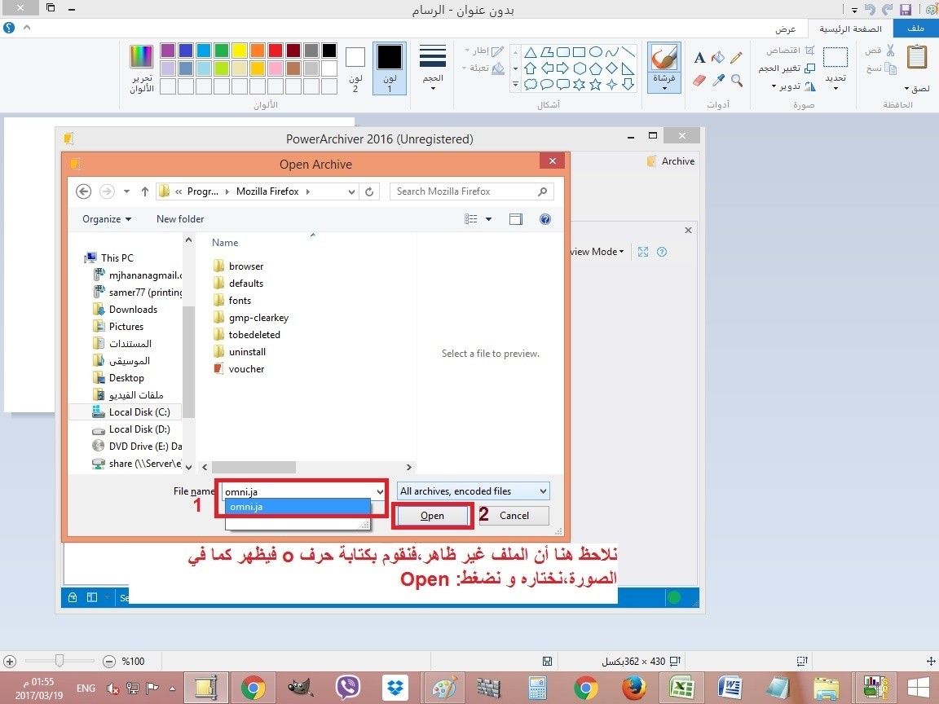Open the File tab in Paint
This screenshot has height=704, width=939.
tap(915, 29)
